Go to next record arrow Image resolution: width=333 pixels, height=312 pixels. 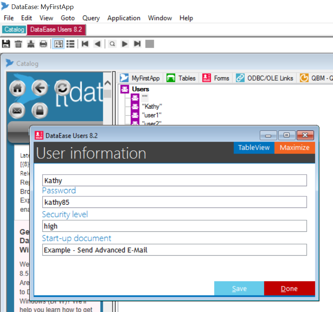125,44
